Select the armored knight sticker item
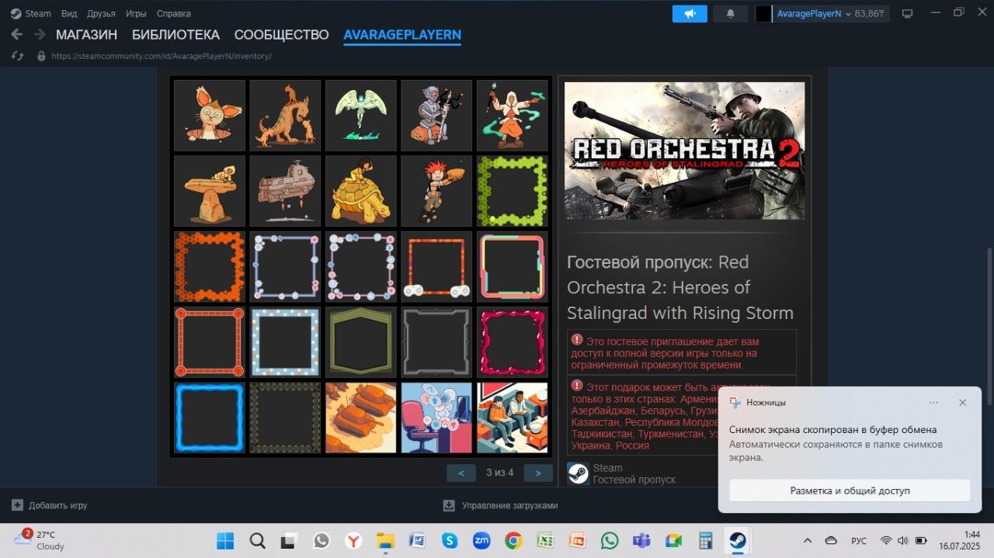This screenshot has height=558, width=994. coord(436,116)
